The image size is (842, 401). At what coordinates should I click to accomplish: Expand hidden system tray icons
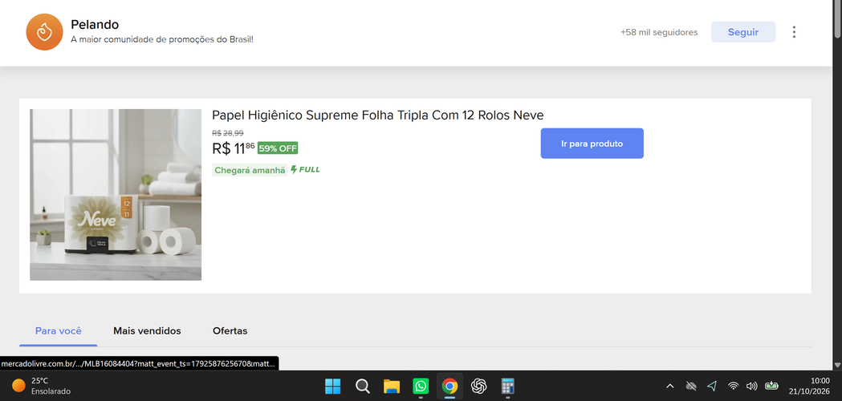tap(670, 386)
